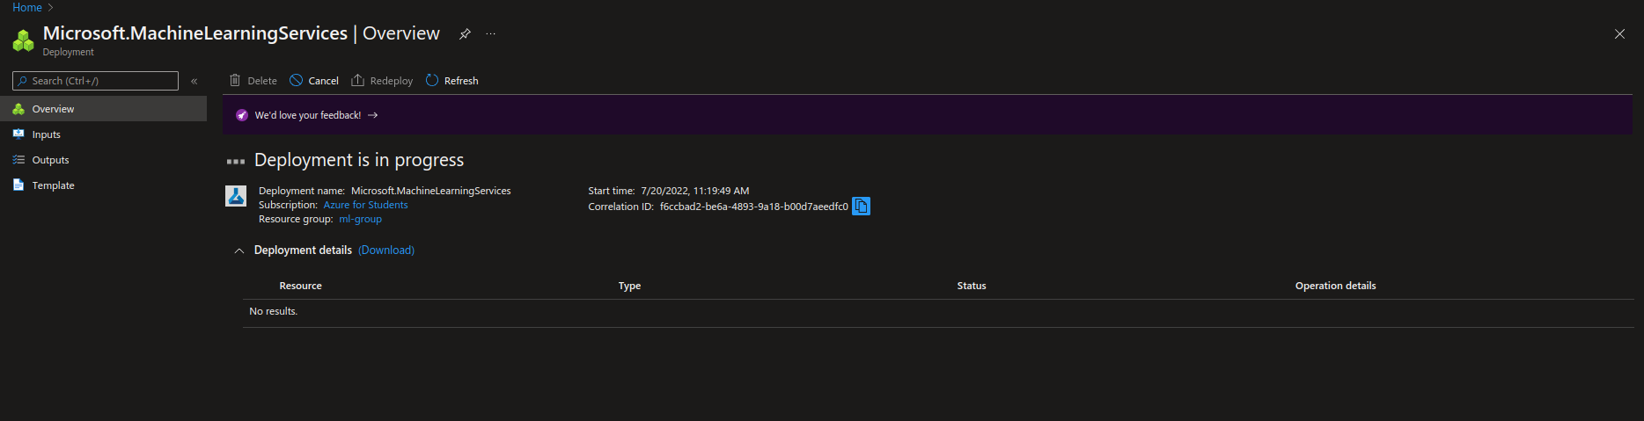Click the Redeploy button label

click(x=392, y=81)
